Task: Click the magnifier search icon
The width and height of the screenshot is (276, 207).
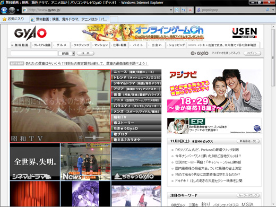Action: click(x=268, y=10)
